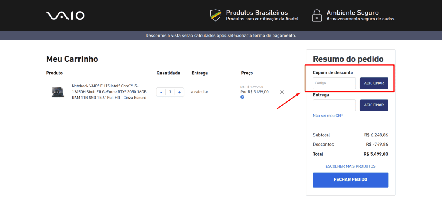Focus the Entrega CEP input field
This screenshot has width=442, height=212.
(x=334, y=105)
